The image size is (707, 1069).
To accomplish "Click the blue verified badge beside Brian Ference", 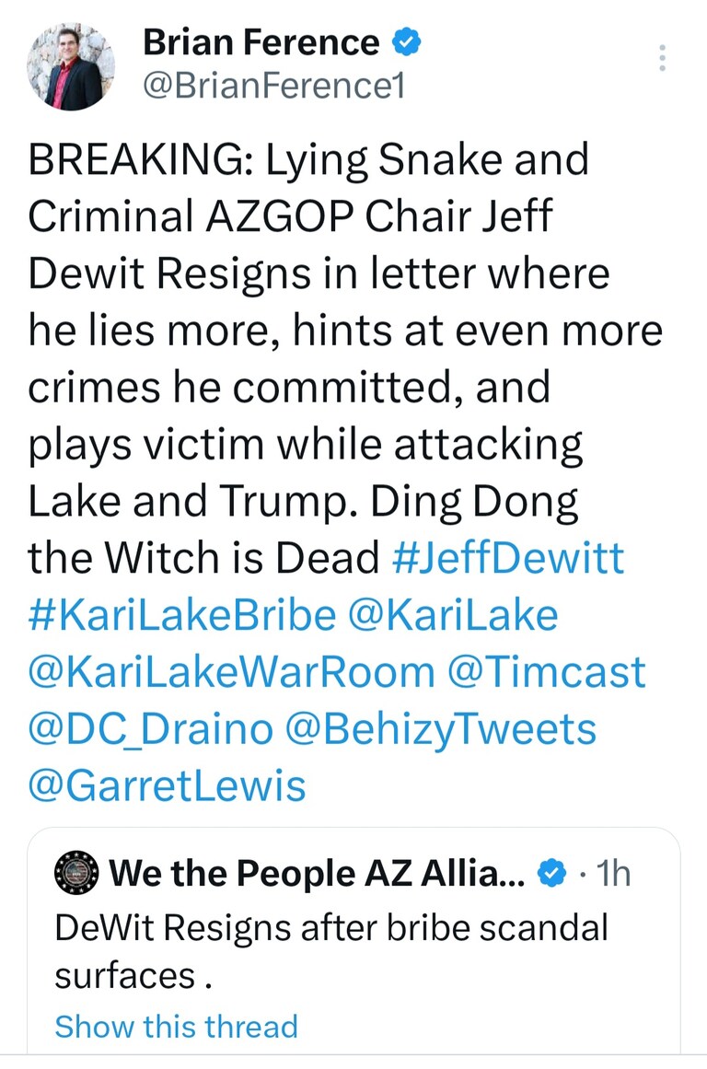I will point(406,43).
